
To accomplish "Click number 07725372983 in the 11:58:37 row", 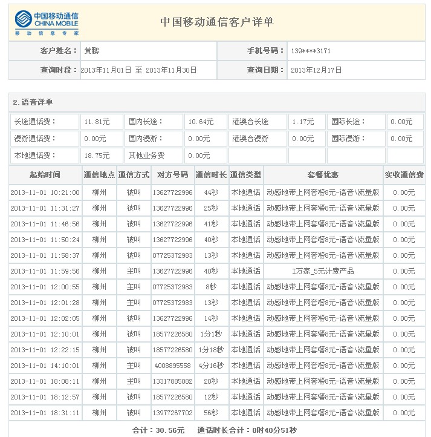I will click(x=173, y=255).
